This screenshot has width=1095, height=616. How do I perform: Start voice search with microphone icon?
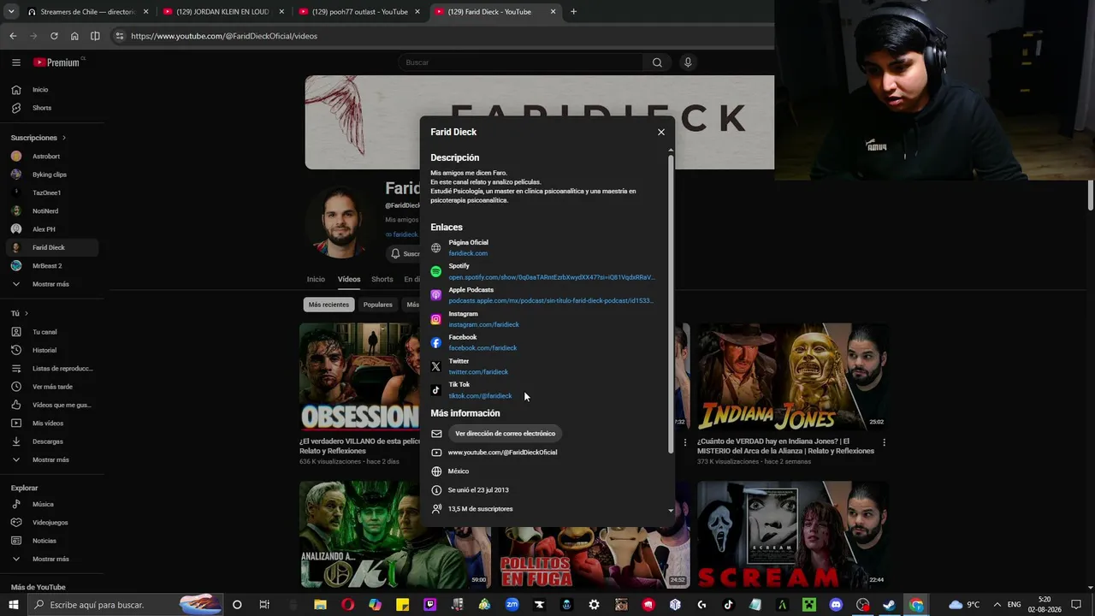coord(687,62)
